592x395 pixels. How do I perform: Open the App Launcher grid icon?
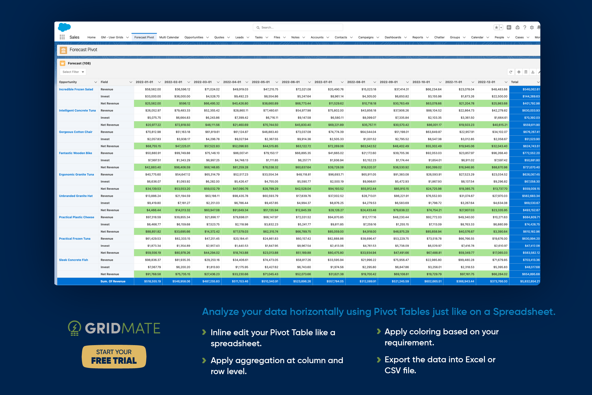[62, 37]
